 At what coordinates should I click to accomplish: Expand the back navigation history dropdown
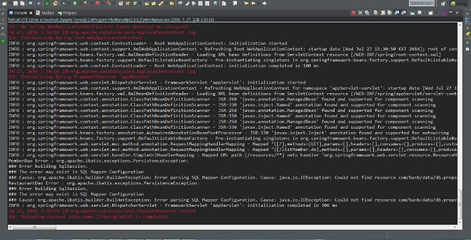(x=258, y=3)
